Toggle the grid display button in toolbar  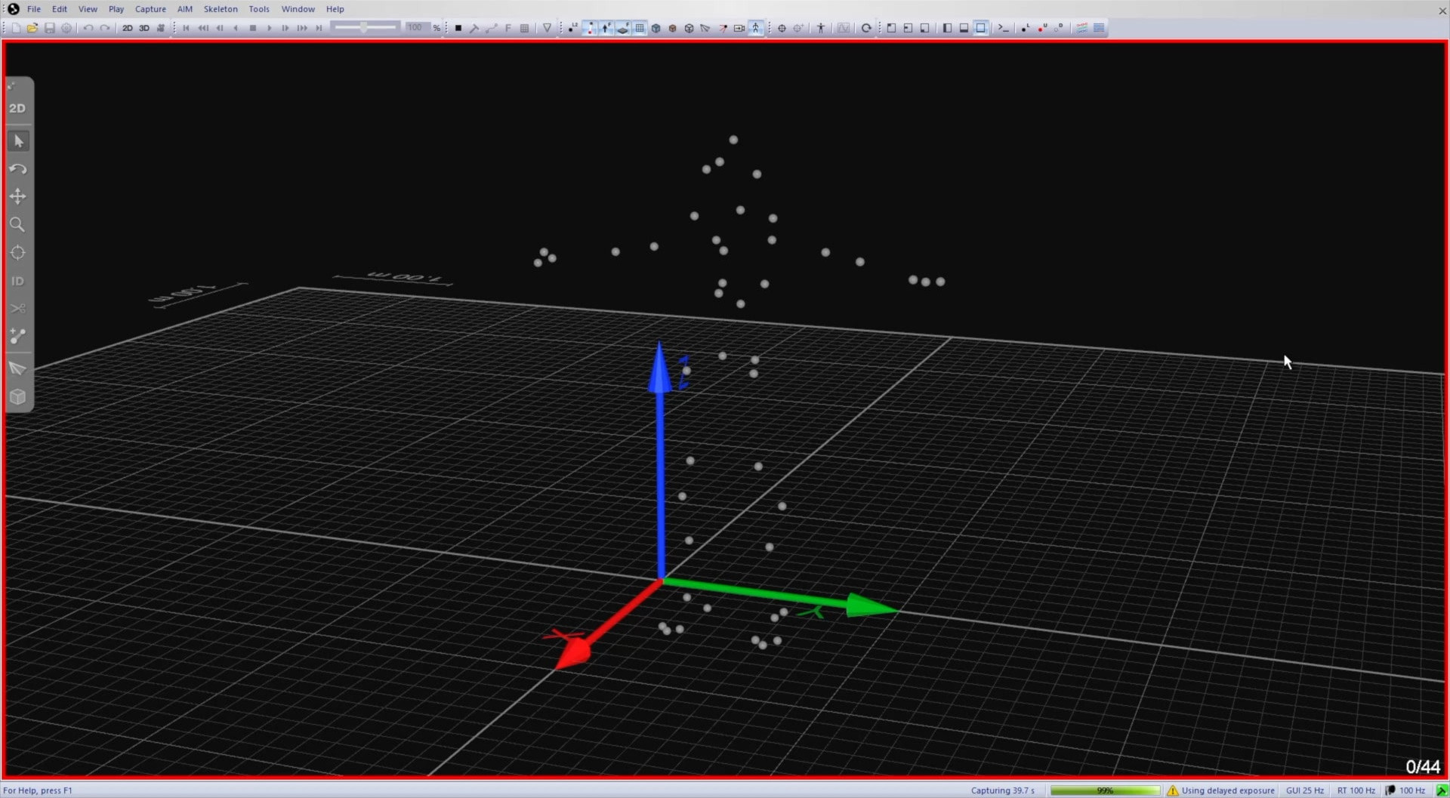(640, 28)
